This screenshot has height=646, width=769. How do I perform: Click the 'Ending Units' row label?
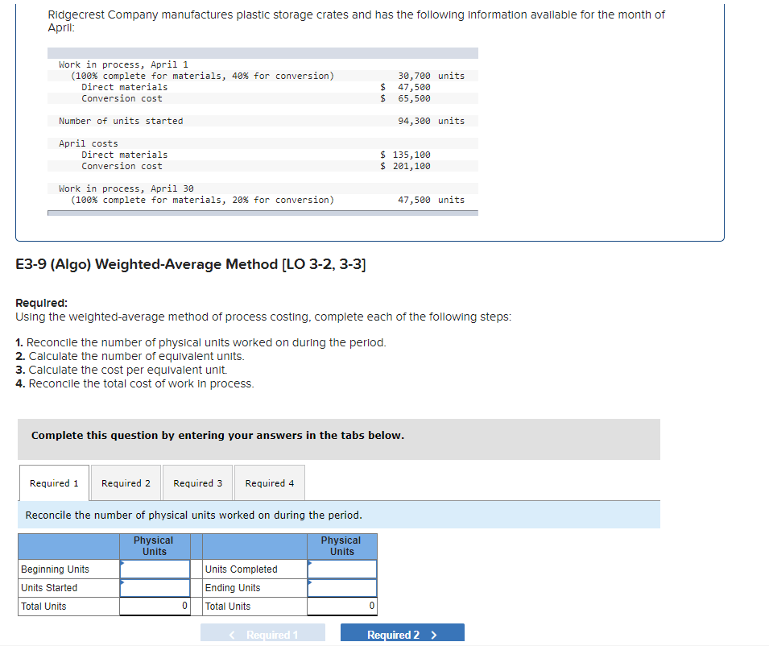[233, 588]
